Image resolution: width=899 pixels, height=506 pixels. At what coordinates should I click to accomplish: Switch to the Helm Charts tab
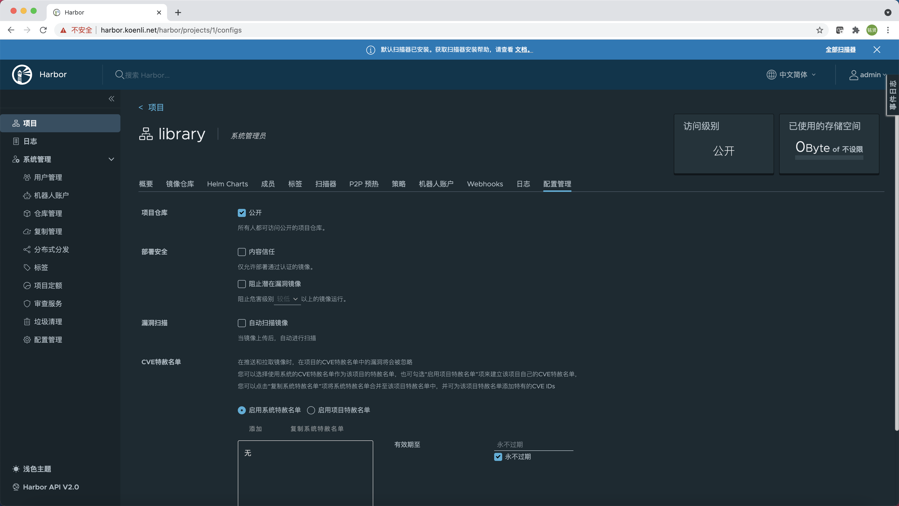tap(227, 184)
